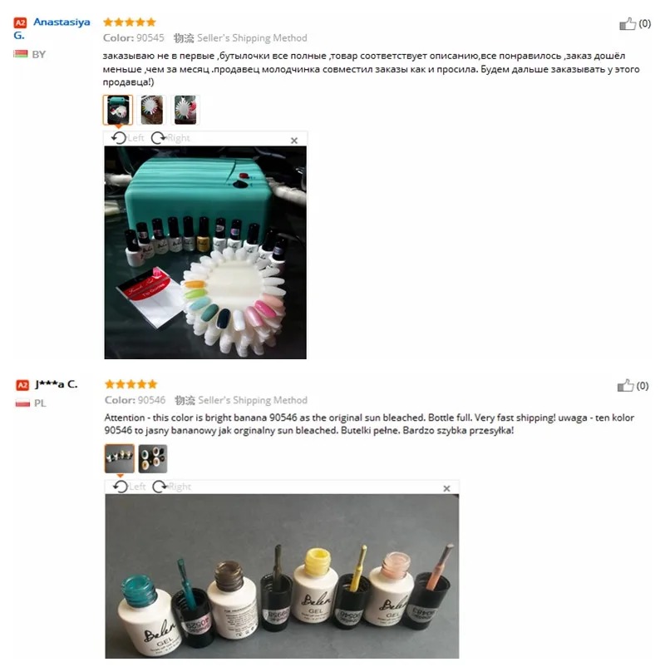The width and height of the screenshot is (665, 672).
Task: Close the first review's enlarged photo viewer
Action: 294,141
